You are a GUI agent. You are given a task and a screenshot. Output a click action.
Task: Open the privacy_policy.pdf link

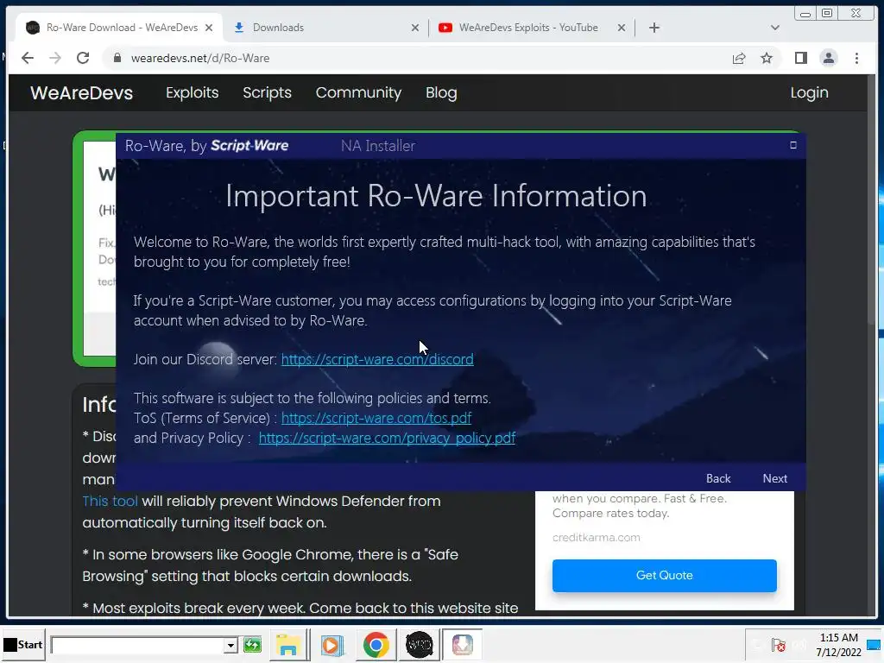(387, 438)
